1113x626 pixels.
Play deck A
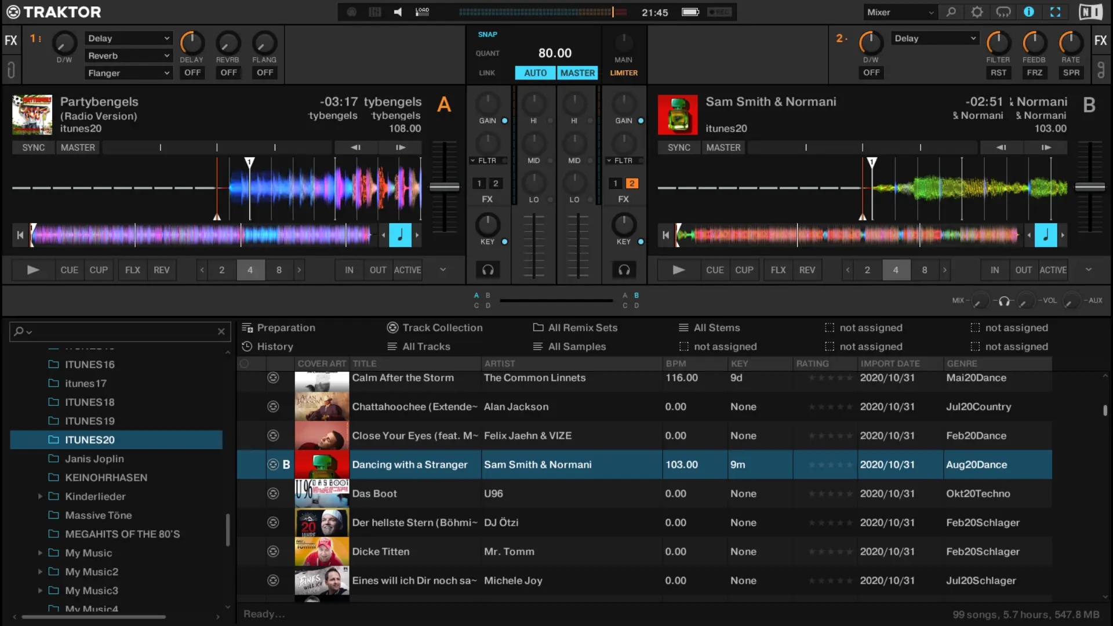click(33, 270)
